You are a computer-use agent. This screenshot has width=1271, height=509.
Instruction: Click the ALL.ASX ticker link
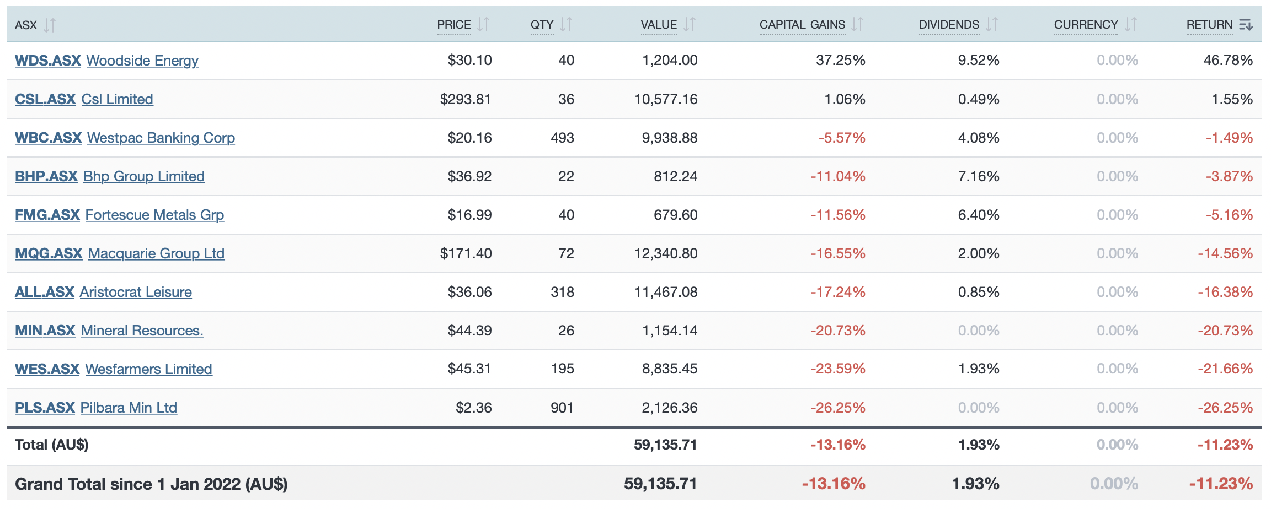(x=45, y=292)
